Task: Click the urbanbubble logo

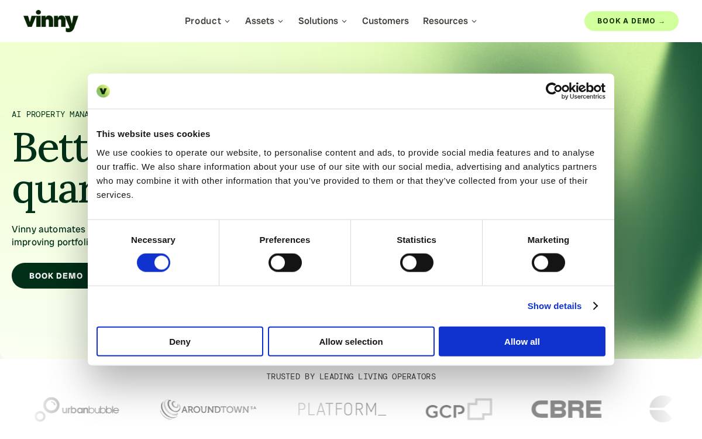Action: tap(77, 409)
